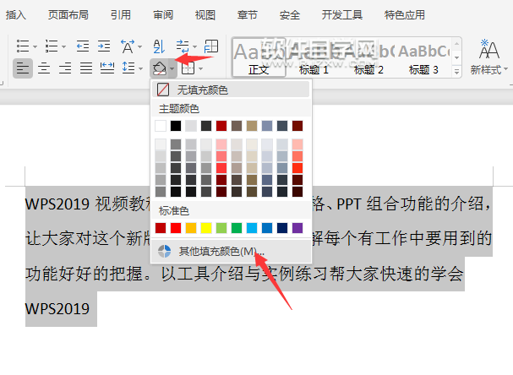This screenshot has height=375, width=513.
Task: Pick bright red standard color
Action: [176, 228]
